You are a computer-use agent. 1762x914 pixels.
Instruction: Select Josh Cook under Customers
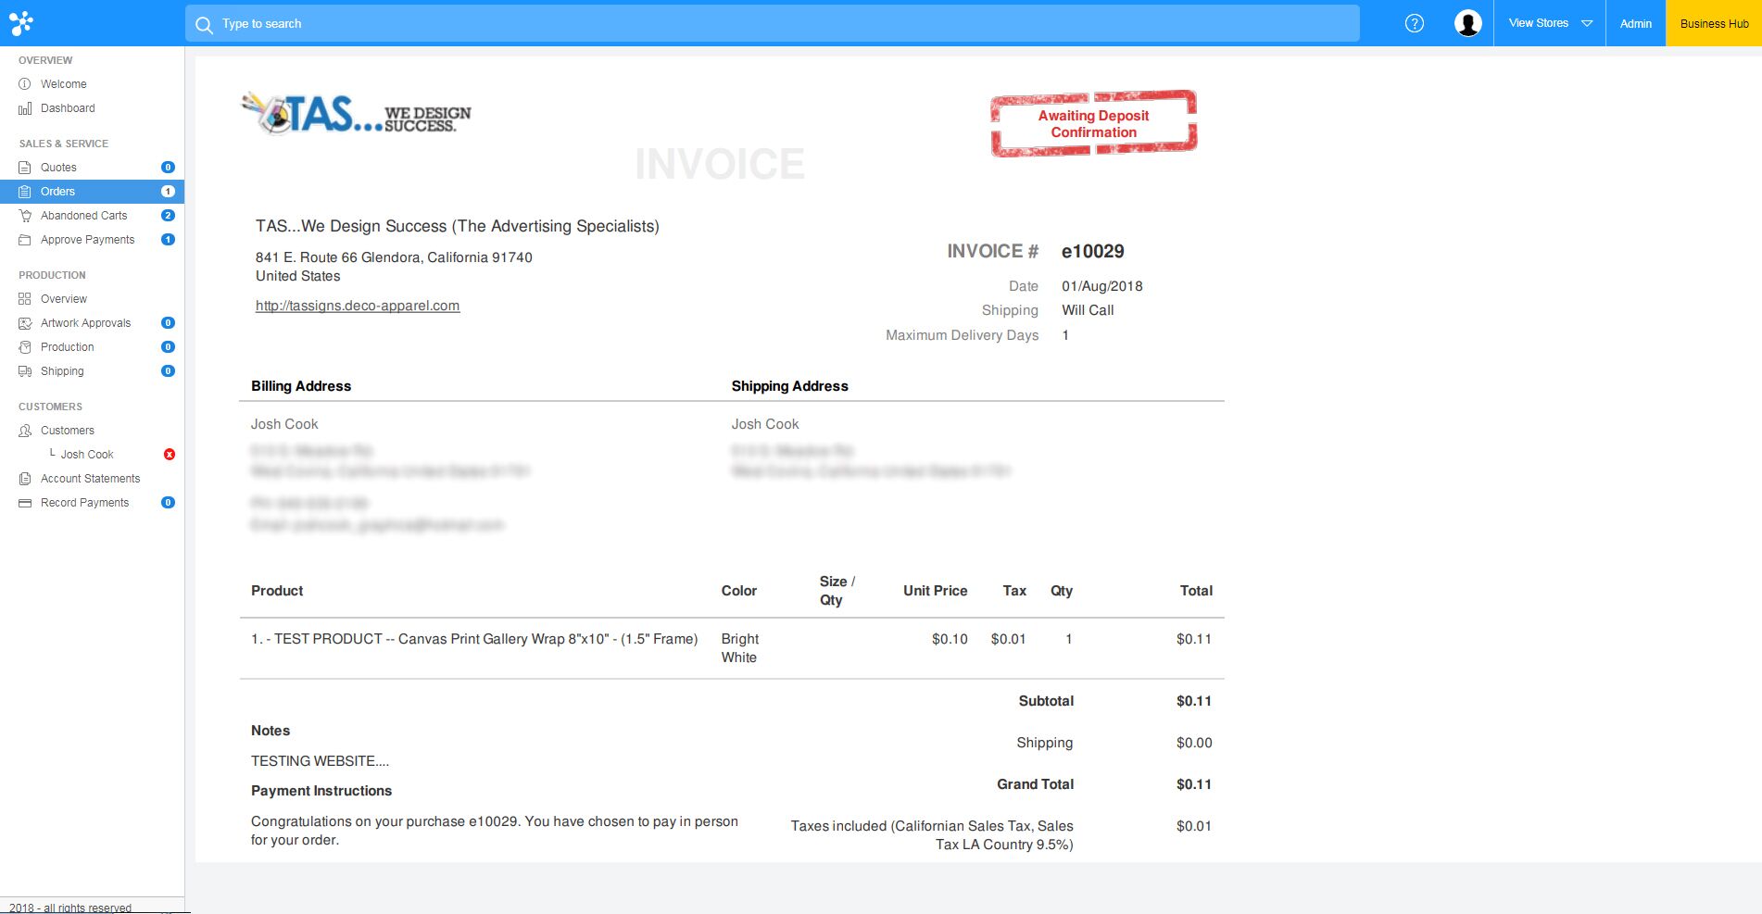tap(87, 455)
